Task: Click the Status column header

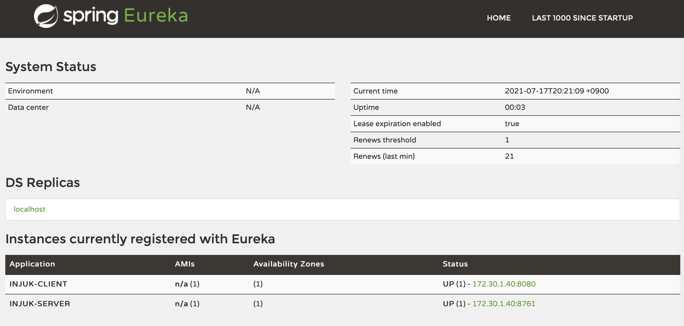Action: pyautogui.click(x=455, y=264)
